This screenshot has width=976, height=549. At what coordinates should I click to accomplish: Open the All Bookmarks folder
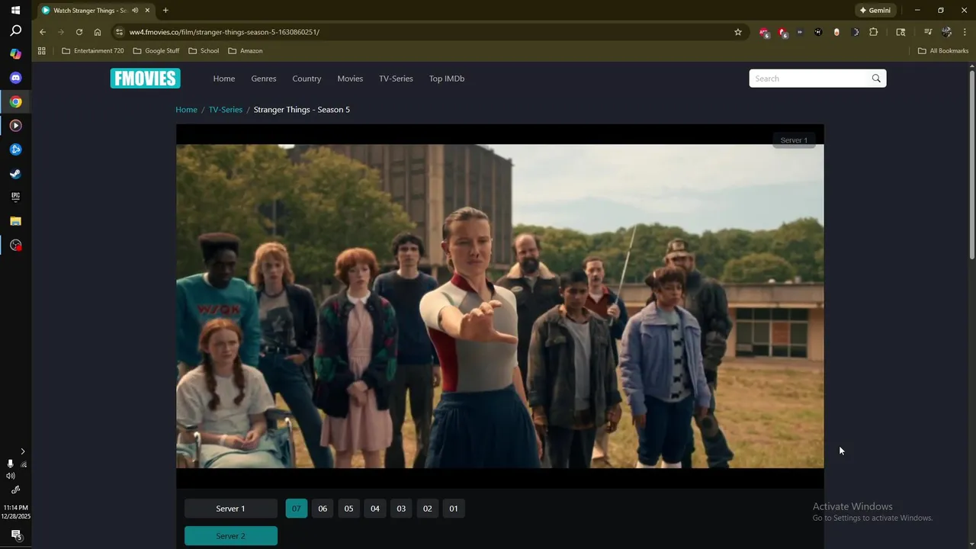pos(943,51)
